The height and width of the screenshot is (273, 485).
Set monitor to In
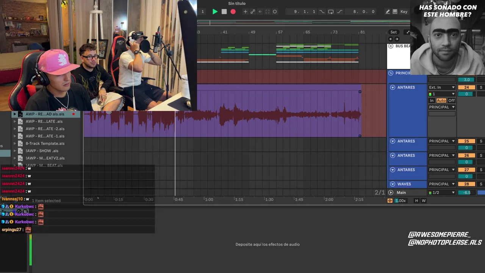[x=432, y=100]
